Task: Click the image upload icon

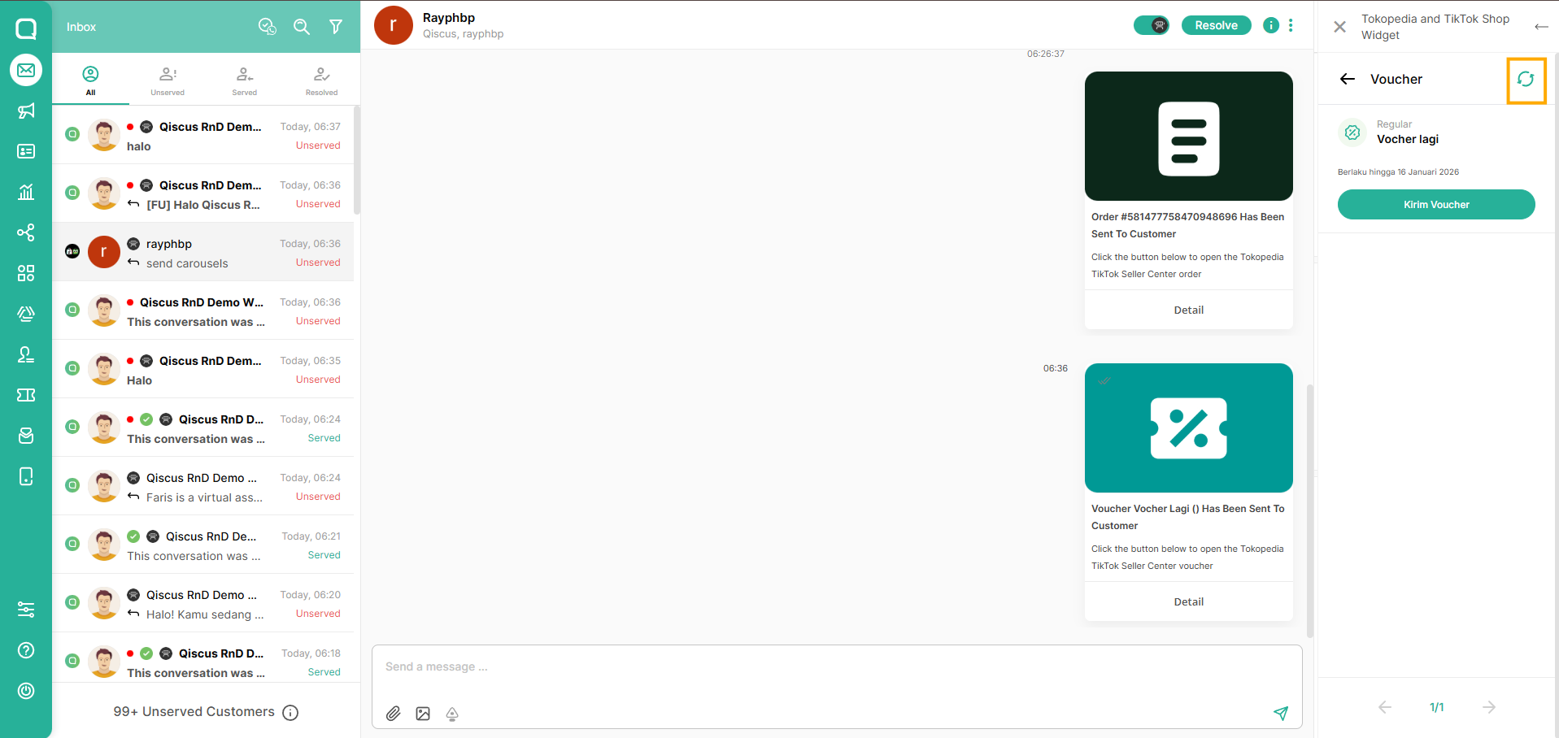Action: click(x=423, y=714)
